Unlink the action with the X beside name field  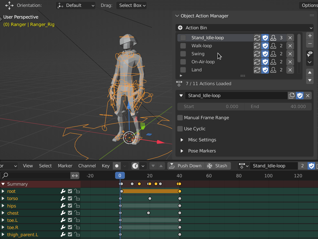[308, 95]
